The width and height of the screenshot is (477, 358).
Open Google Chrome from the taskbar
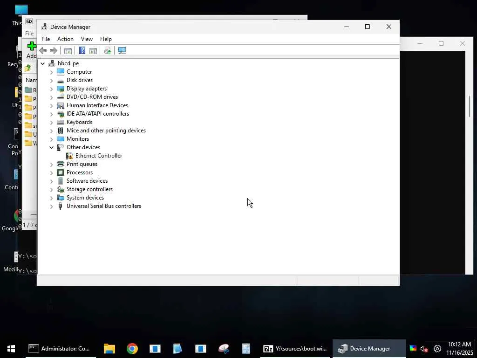click(x=132, y=349)
